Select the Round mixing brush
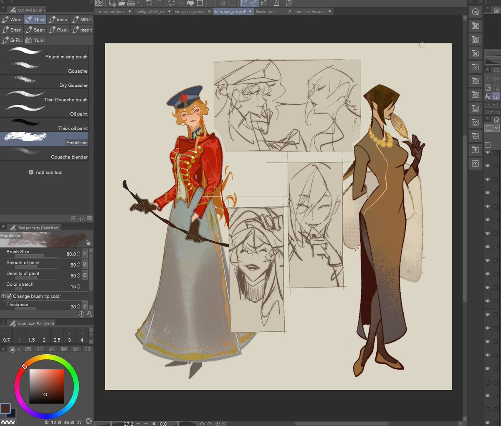The image size is (501, 426). tap(44, 53)
